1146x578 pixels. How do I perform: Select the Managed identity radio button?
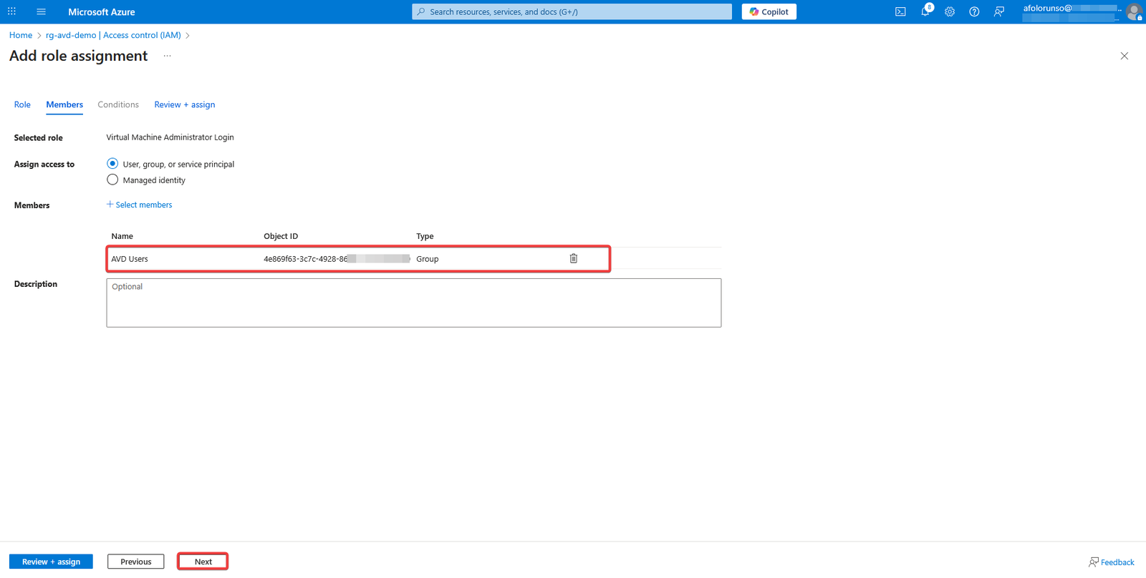[x=112, y=180]
